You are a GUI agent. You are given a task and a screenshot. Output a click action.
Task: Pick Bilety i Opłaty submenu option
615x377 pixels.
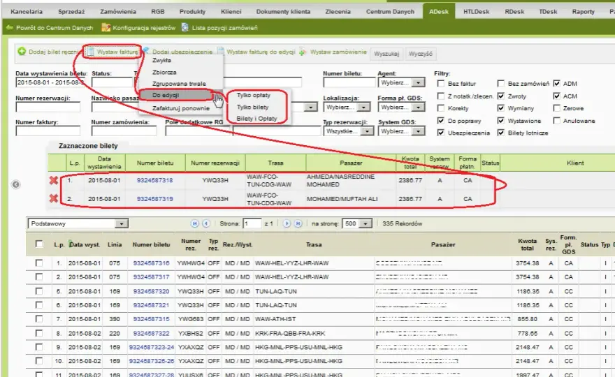[256, 119]
